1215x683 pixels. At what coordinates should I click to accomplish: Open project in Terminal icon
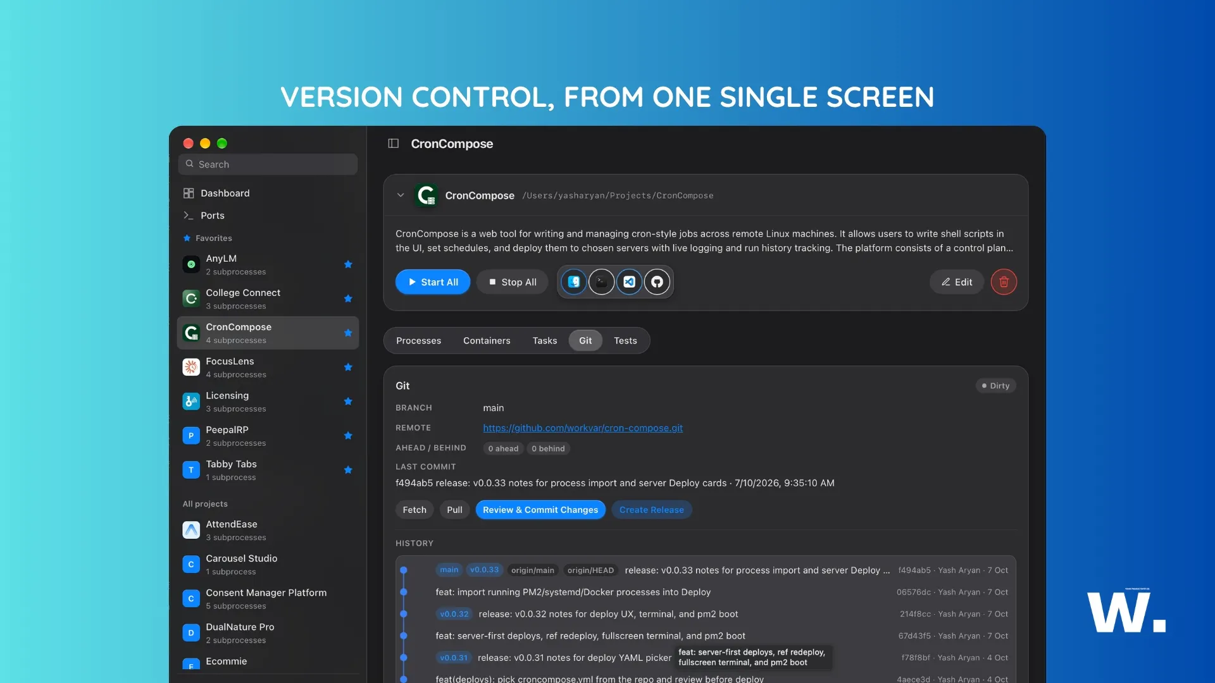point(601,282)
